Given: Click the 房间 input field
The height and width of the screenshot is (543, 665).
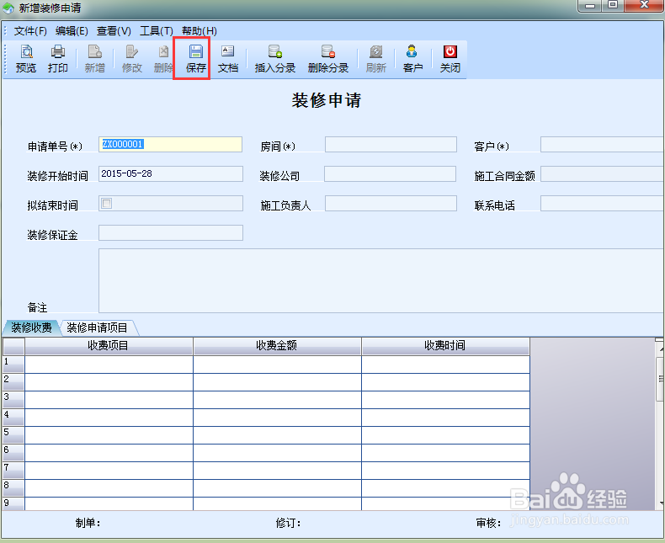Looking at the screenshot, I should tap(391, 144).
